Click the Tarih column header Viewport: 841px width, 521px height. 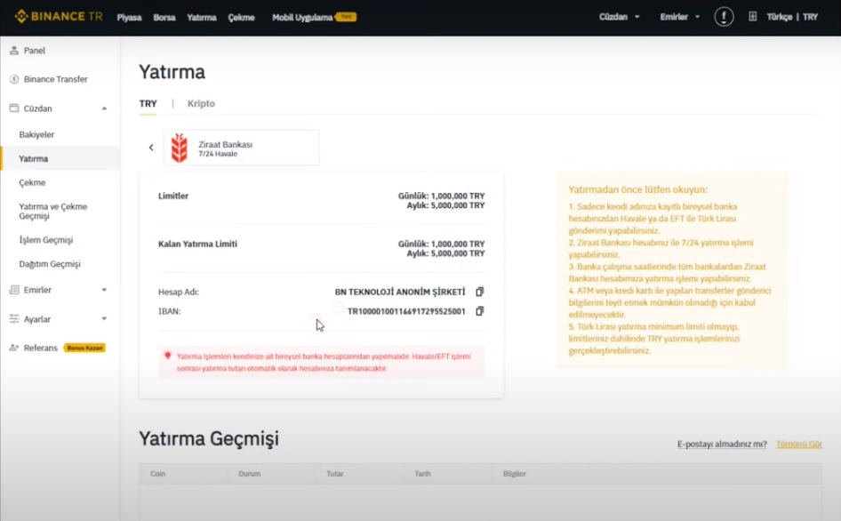pos(422,474)
